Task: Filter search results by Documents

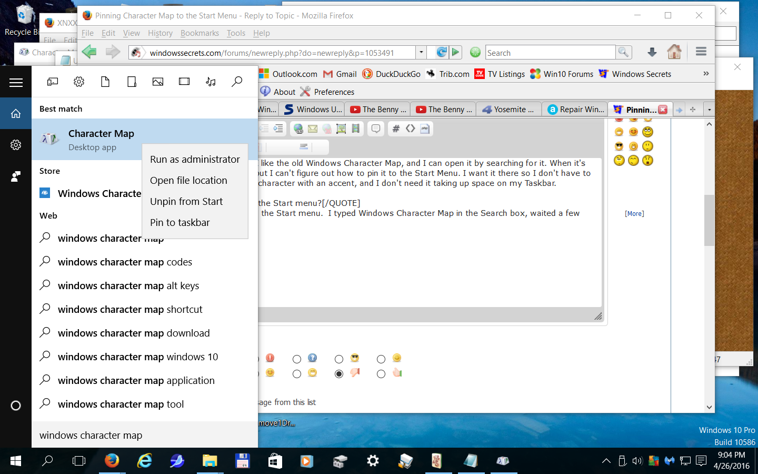Action: tap(105, 82)
